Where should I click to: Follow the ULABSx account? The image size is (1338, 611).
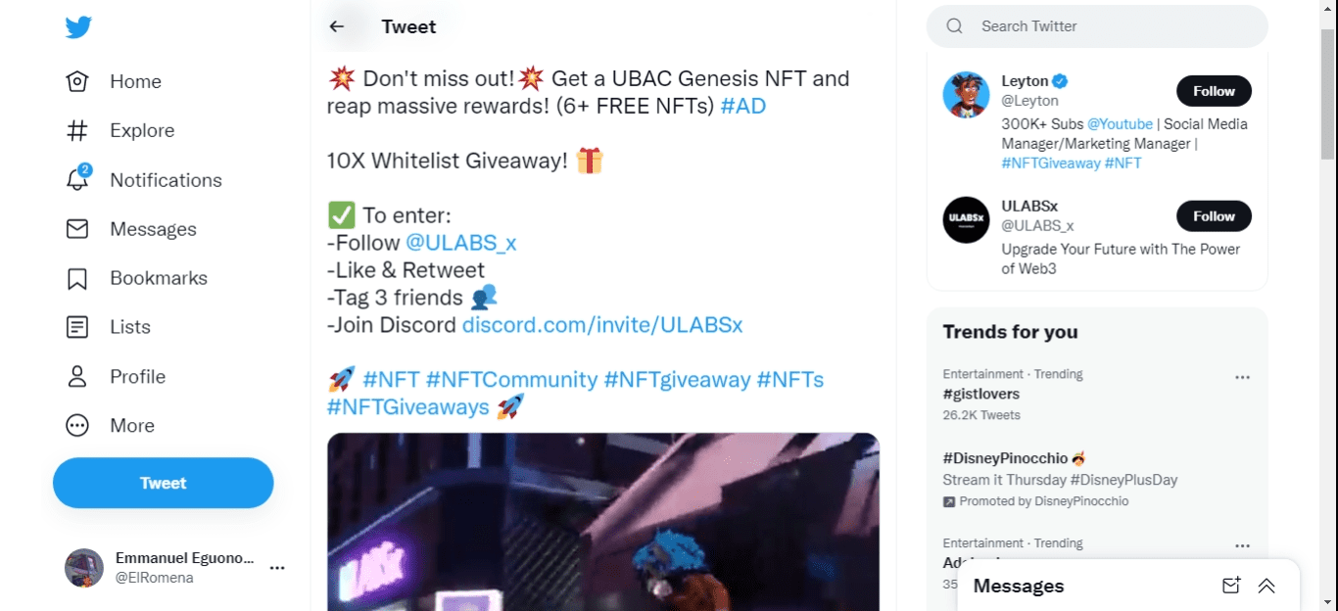[x=1214, y=216]
